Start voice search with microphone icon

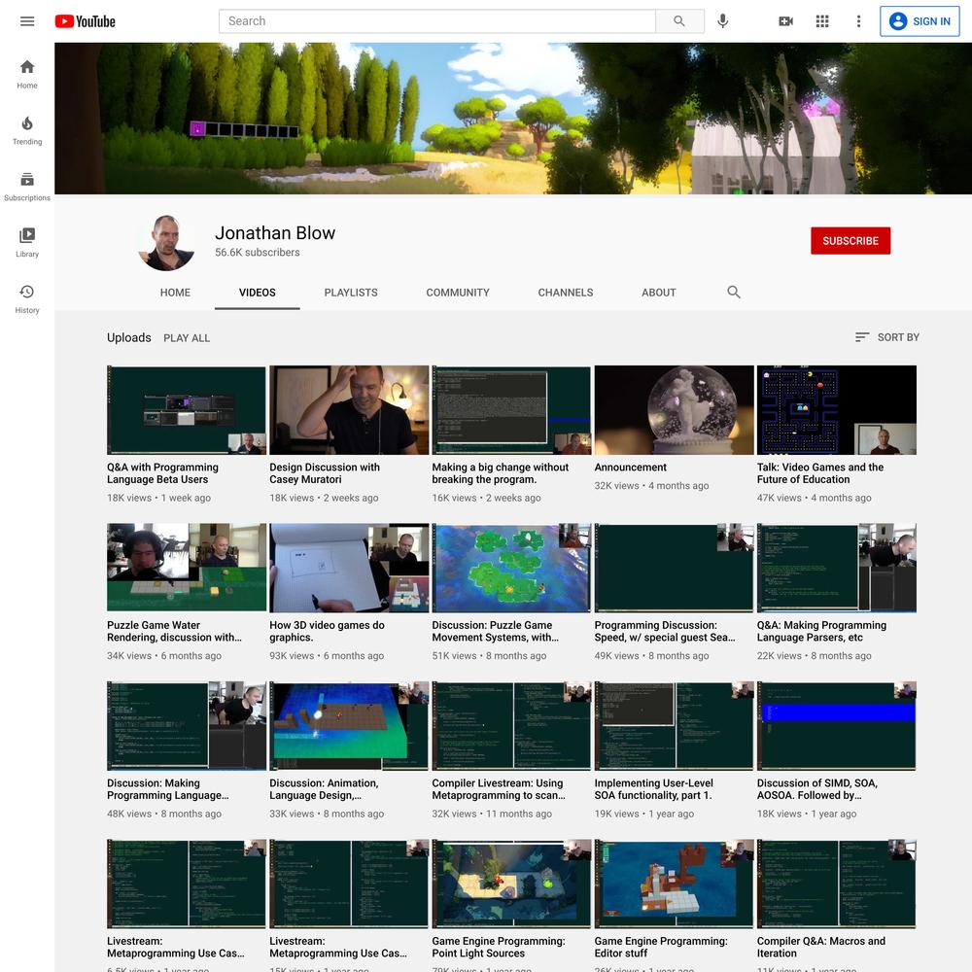(722, 21)
